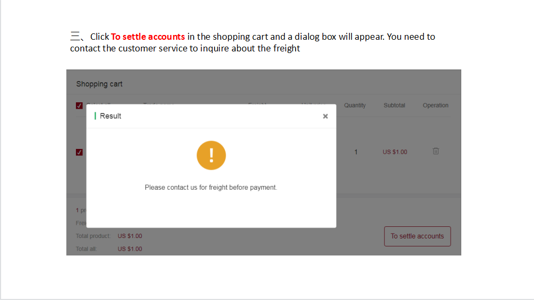Click the Total product amount US $1.00
Screen dimensions: 534x300
[x=130, y=236]
